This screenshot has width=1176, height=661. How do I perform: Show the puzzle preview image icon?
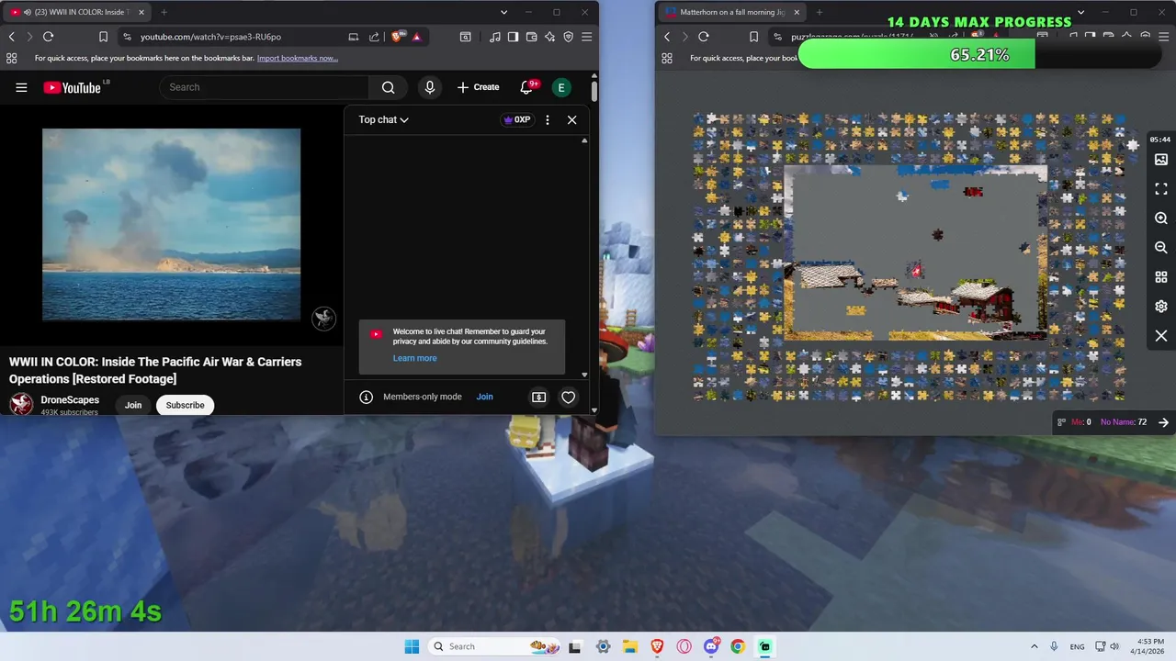tap(1160, 160)
